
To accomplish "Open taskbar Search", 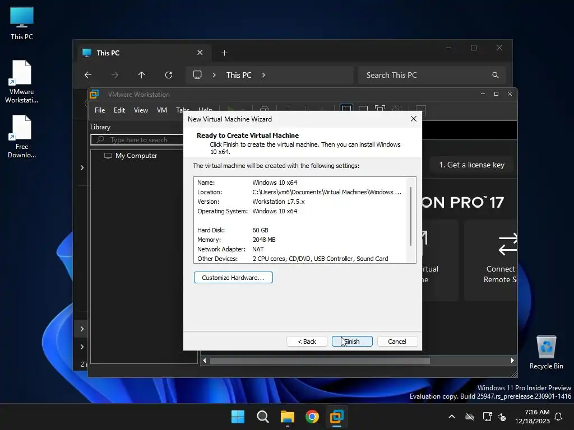I will click(262, 417).
